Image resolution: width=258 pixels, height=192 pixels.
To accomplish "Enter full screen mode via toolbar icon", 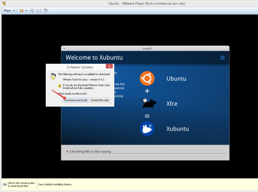I will 39,11.
